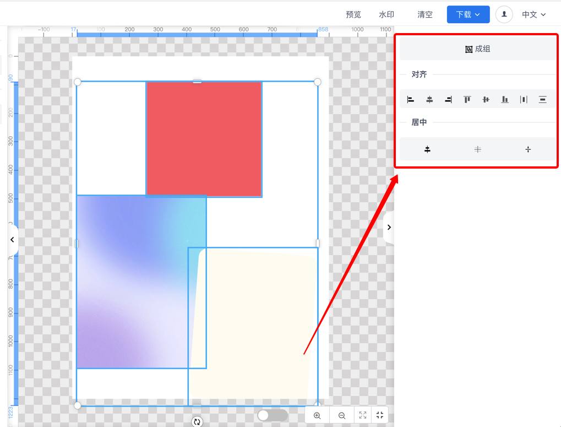This screenshot has height=427, width=561.
Task: Open the 中文 language dropdown
Action: click(534, 15)
